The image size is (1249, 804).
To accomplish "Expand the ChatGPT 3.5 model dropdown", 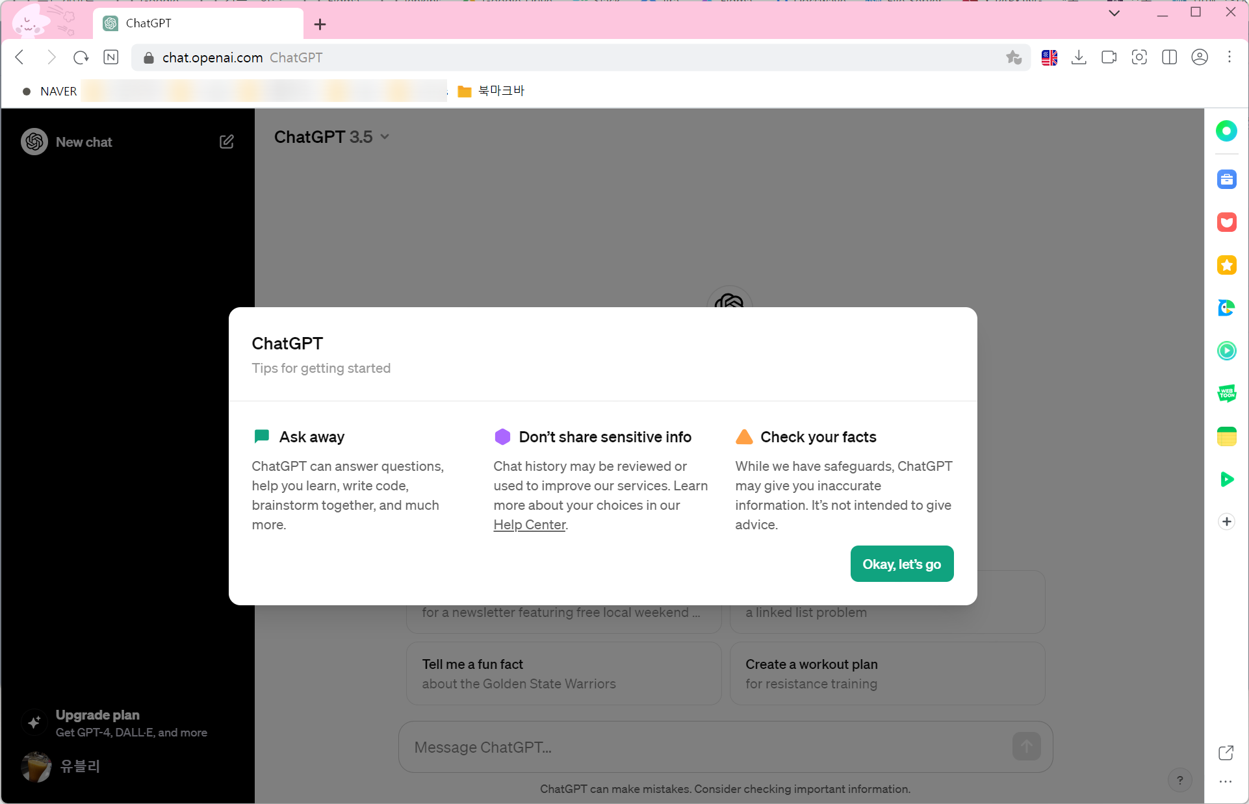I will (331, 137).
